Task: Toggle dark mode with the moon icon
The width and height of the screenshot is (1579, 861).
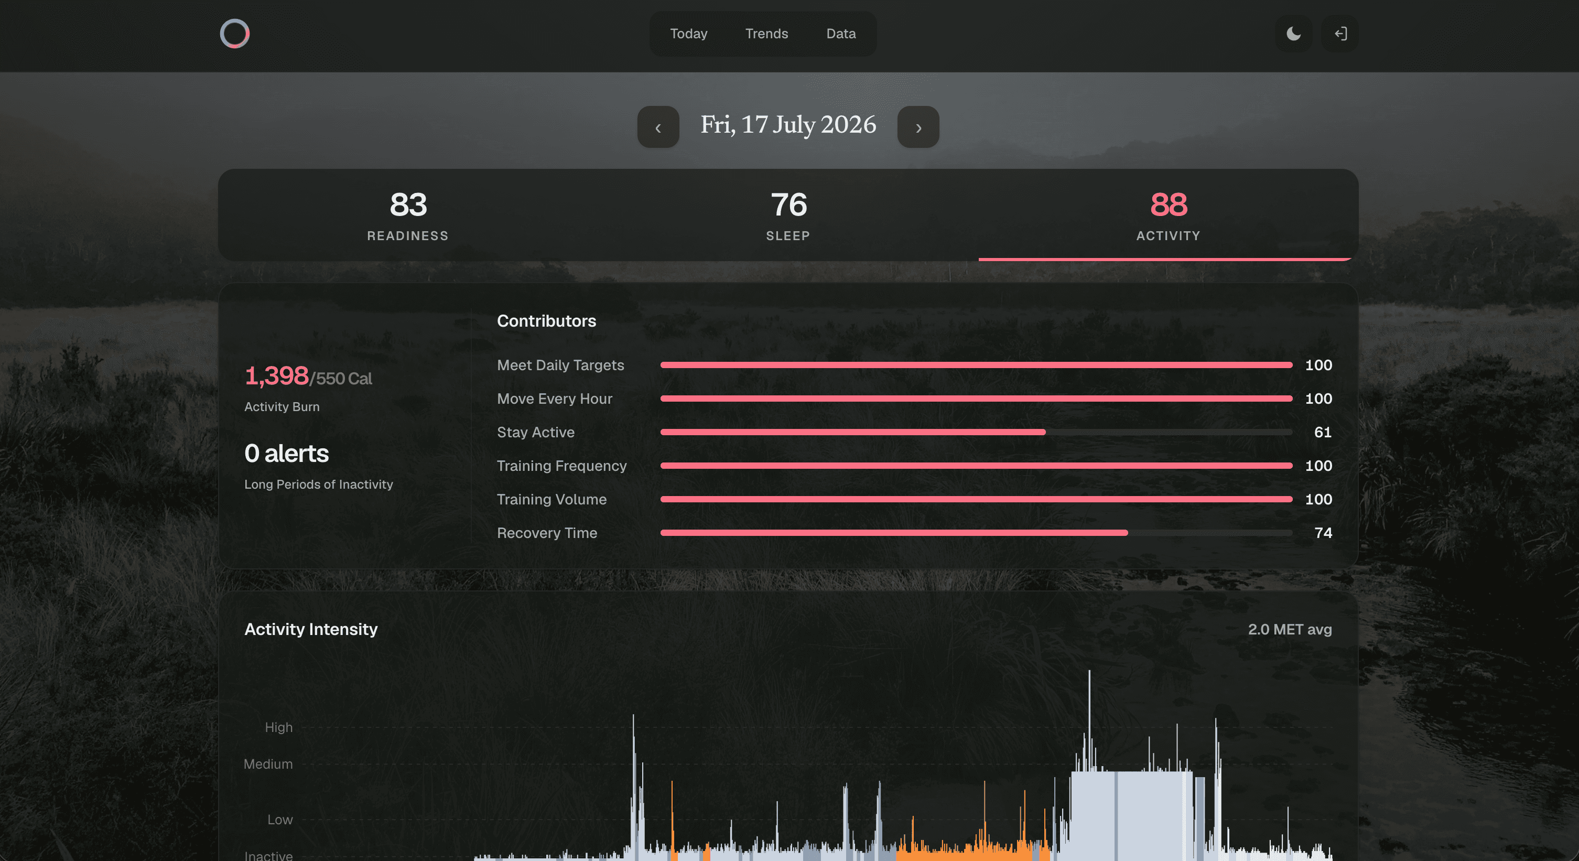Action: (x=1293, y=34)
